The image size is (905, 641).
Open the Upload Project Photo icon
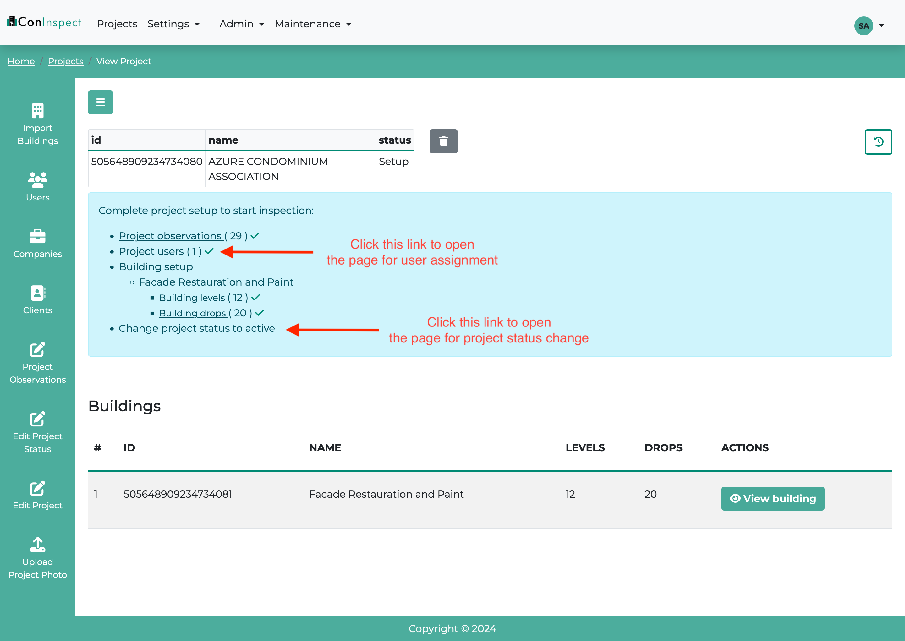(x=37, y=545)
